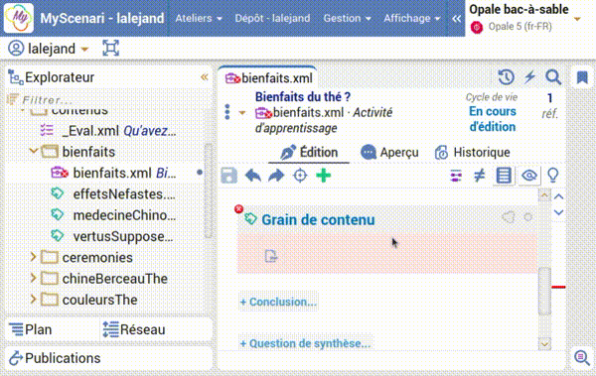
Task: Click the Undo arrow
Action: pos(252,176)
